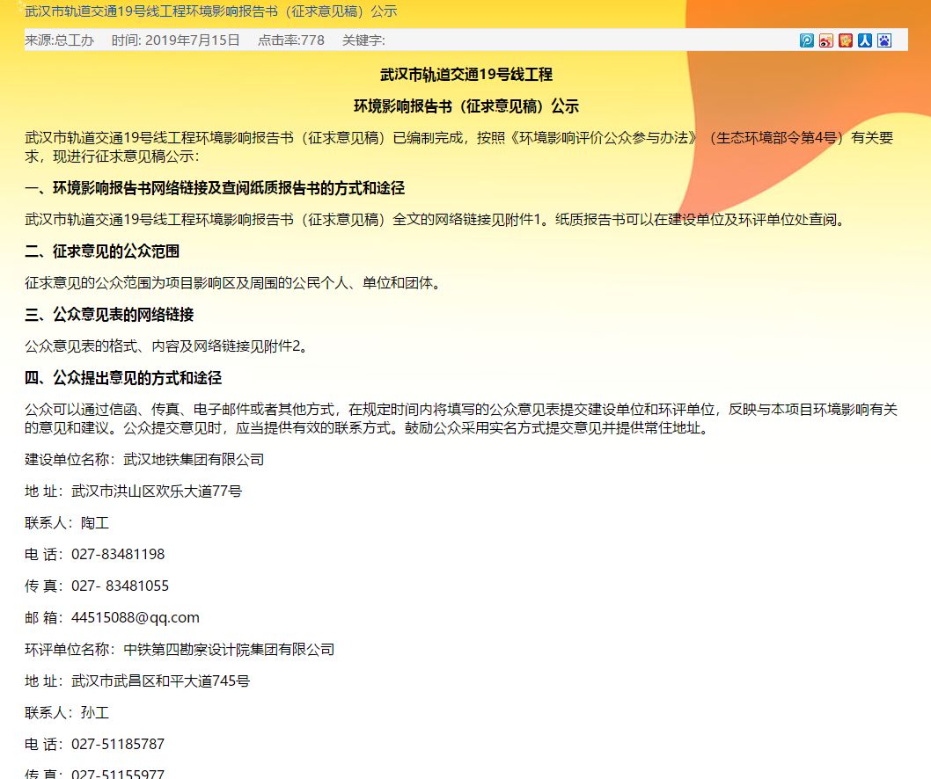Image resolution: width=931 pixels, height=779 pixels.
Task: Click the contact line 联系人：孙工
Action: point(67,712)
